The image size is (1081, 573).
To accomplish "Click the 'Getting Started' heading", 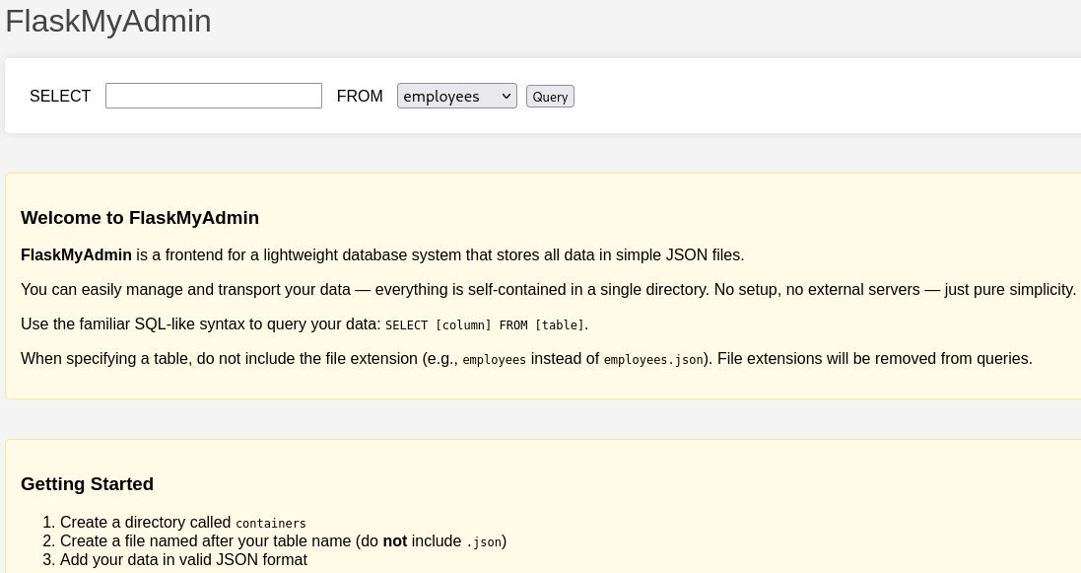I will coord(87,484).
